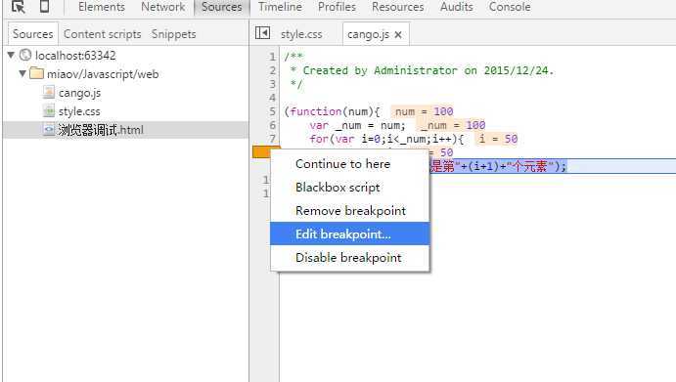
Task: Switch to Content scripts sub-tab
Action: pos(102,34)
